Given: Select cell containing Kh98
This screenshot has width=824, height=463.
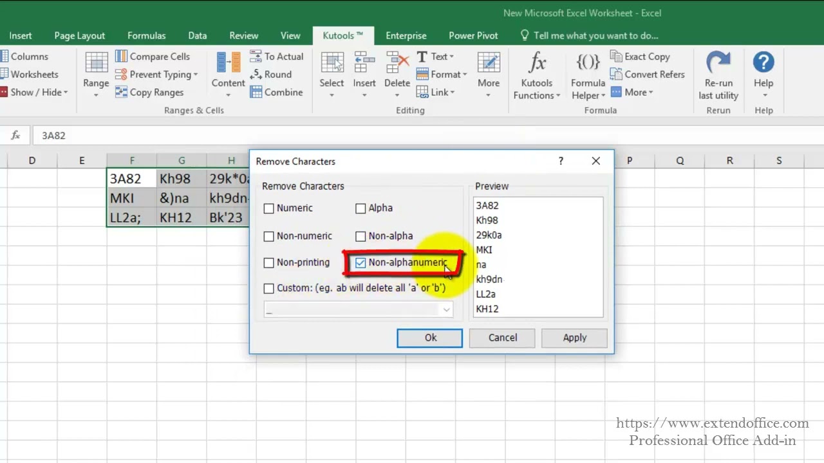Looking at the screenshot, I should [x=182, y=179].
